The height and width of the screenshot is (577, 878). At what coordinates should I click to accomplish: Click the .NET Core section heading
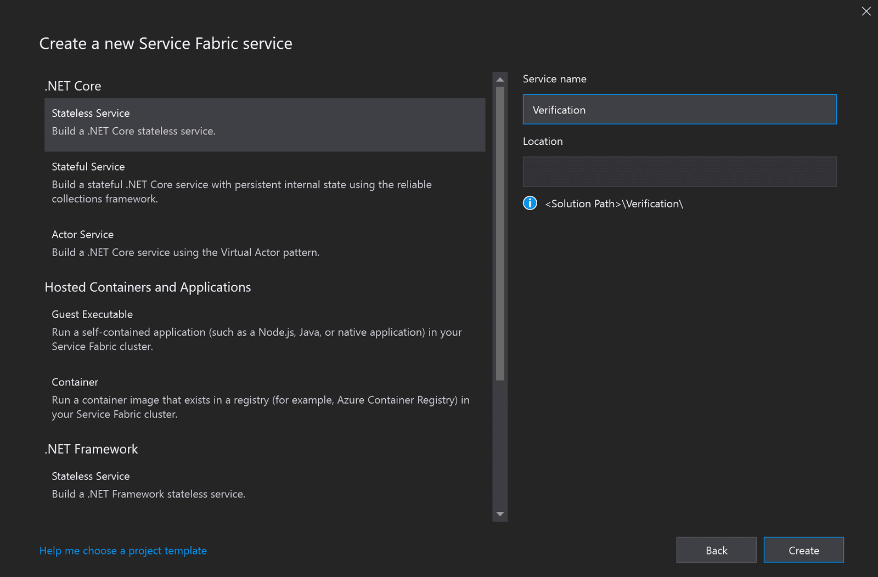(72, 86)
